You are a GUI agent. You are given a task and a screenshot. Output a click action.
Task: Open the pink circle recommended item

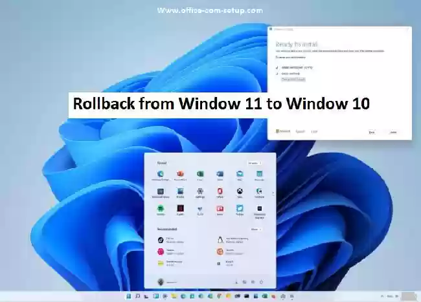coord(171,252)
